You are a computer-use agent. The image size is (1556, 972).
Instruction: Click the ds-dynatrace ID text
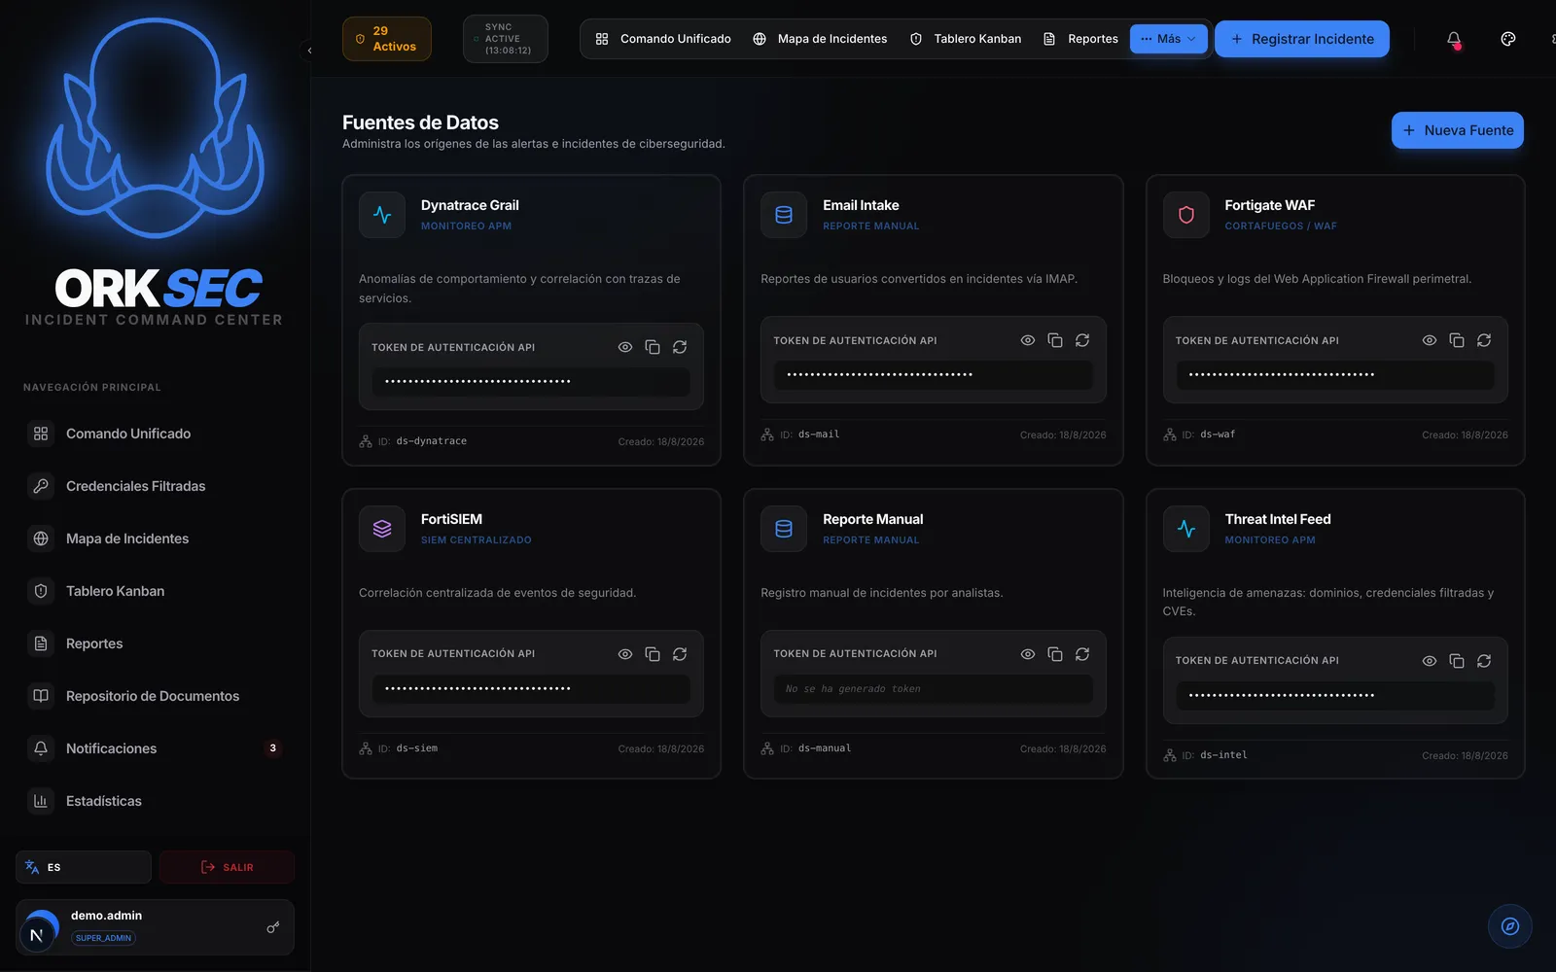click(x=432, y=441)
